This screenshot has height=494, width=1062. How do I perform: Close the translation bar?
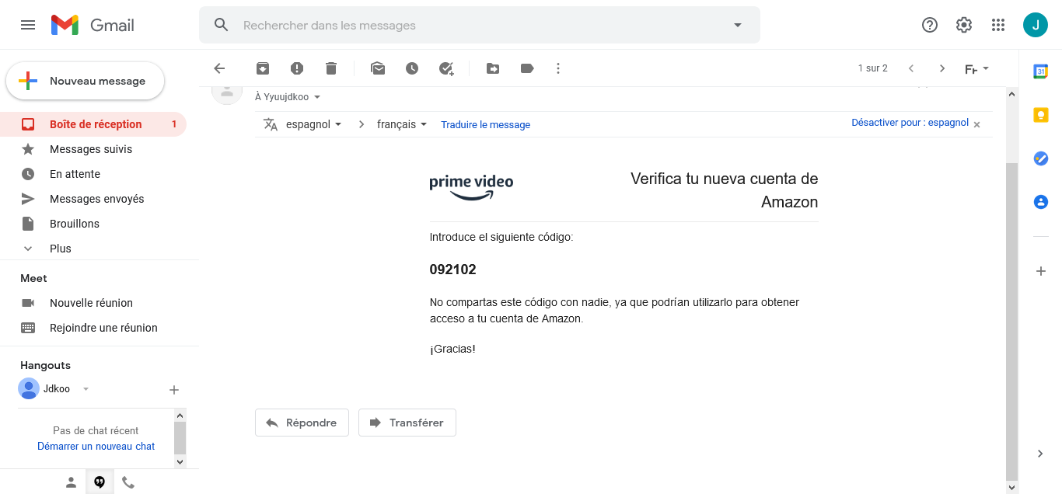(977, 124)
